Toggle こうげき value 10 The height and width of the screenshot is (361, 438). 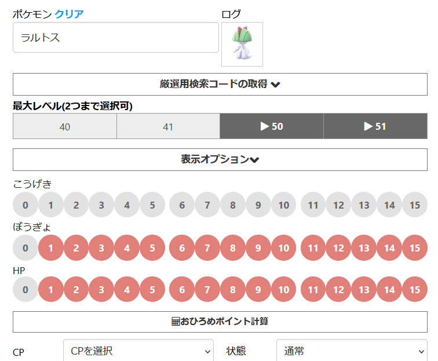(x=284, y=205)
